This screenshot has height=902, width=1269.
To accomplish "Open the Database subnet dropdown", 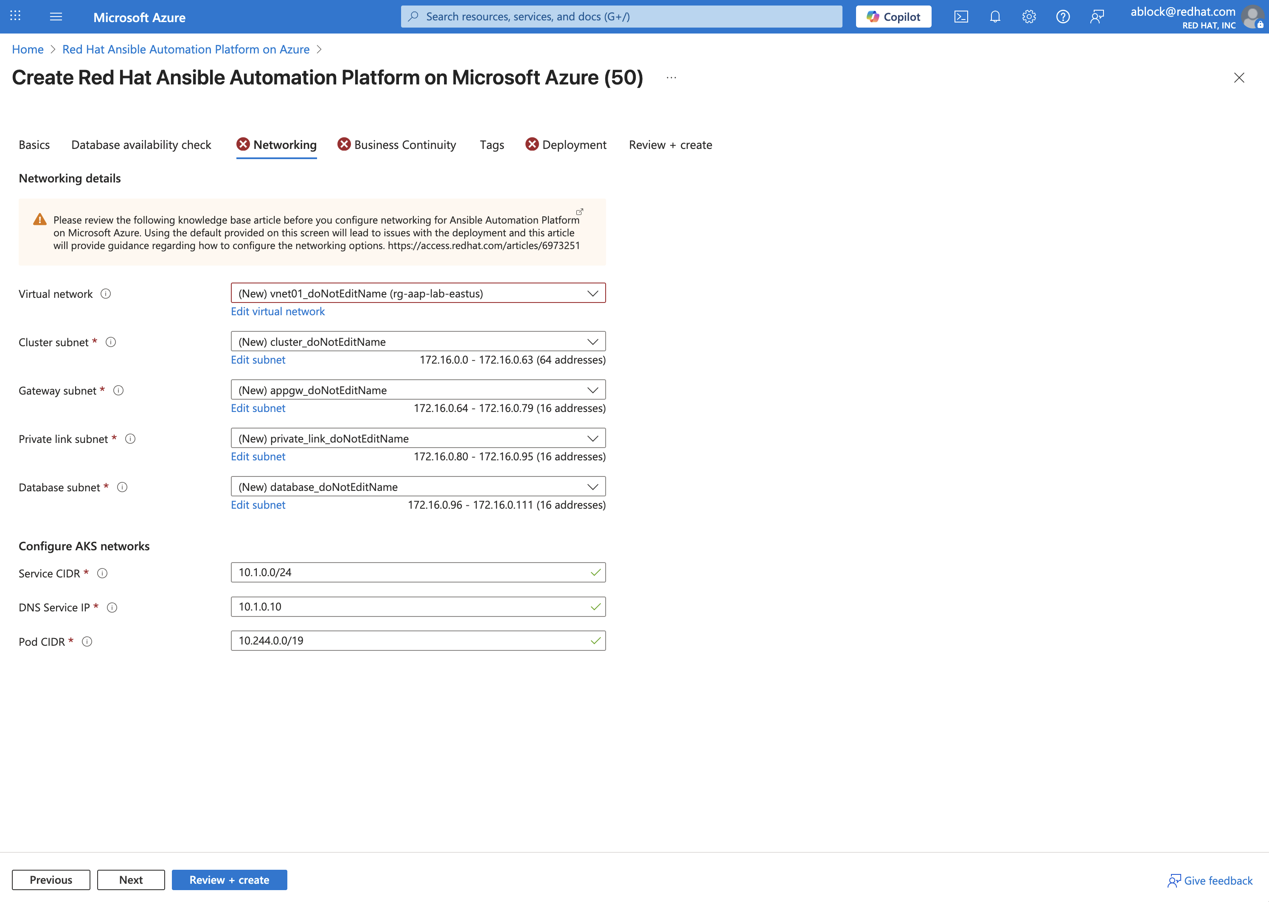I will pos(593,487).
